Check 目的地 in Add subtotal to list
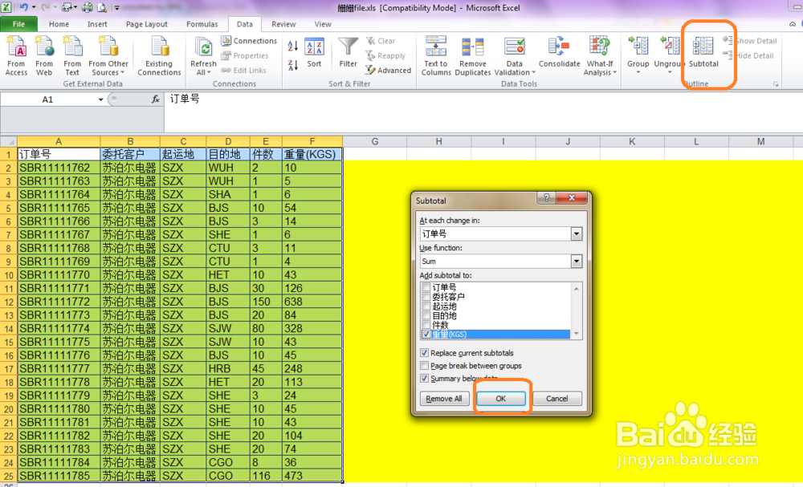803x487 pixels. coord(426,315)
